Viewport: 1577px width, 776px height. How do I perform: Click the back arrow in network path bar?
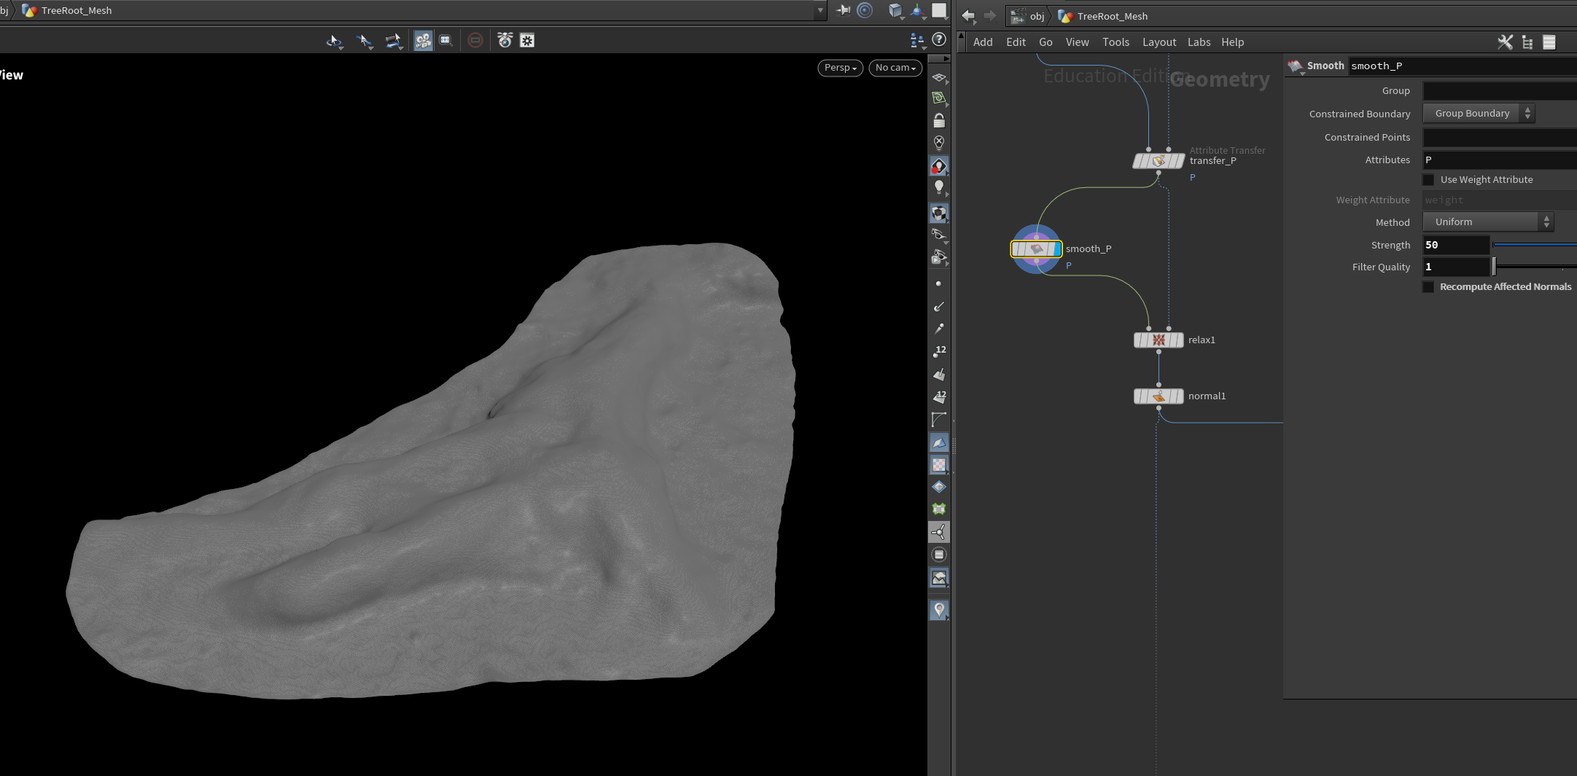pyautogui.click(x=968, y=16)
